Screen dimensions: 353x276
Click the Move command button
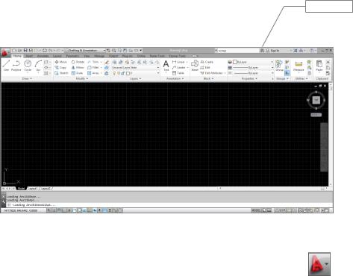[x=60, y=62]
